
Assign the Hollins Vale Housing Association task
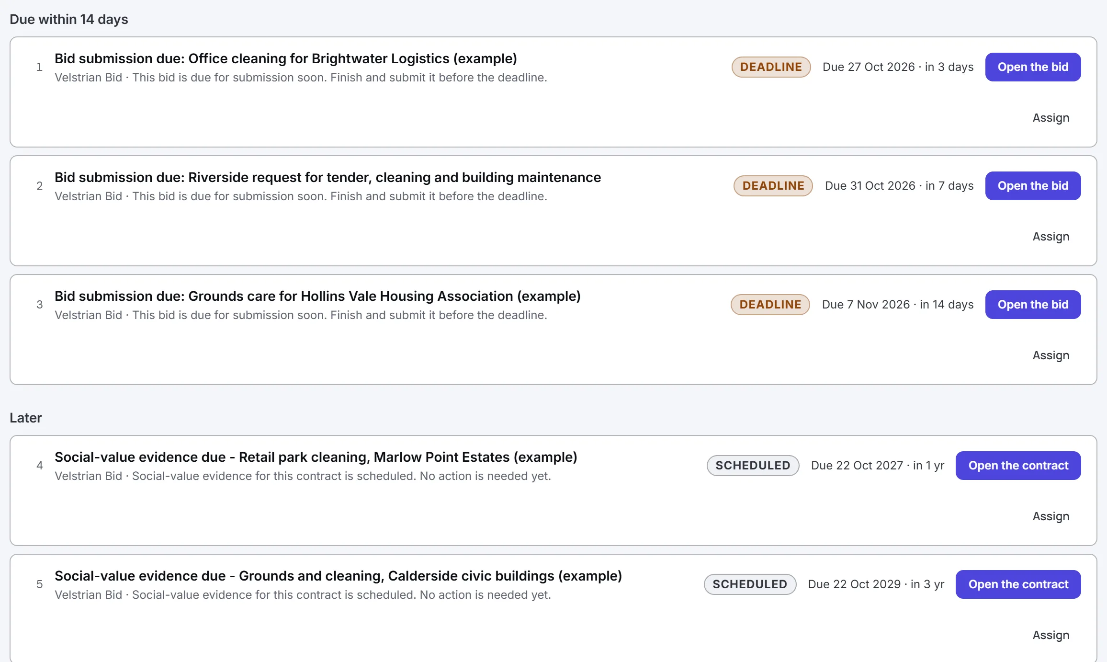tap(1051, 355)
